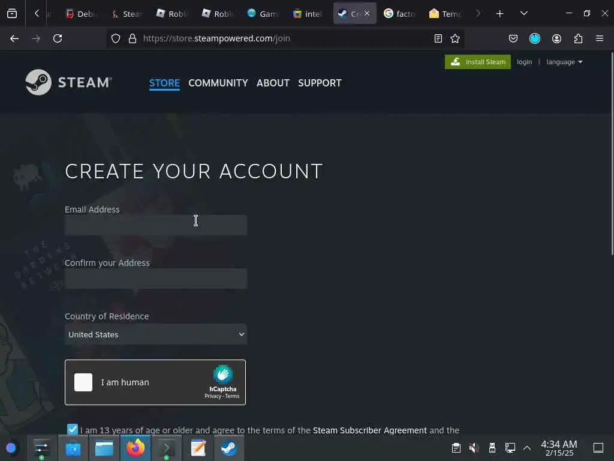This screenshot has width=614, height=461.
Task: Click the muted volume tray icon
Action: tap(474, 448)
